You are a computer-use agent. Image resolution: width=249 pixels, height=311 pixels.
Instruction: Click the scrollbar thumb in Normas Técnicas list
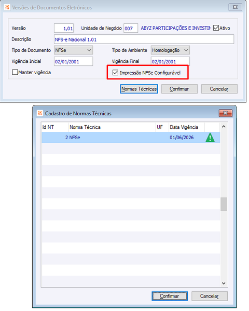click(x=224, y=204)
